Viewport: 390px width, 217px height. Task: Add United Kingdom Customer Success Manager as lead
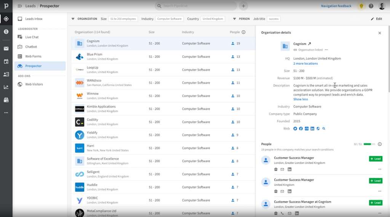click(x=376, y=181)
